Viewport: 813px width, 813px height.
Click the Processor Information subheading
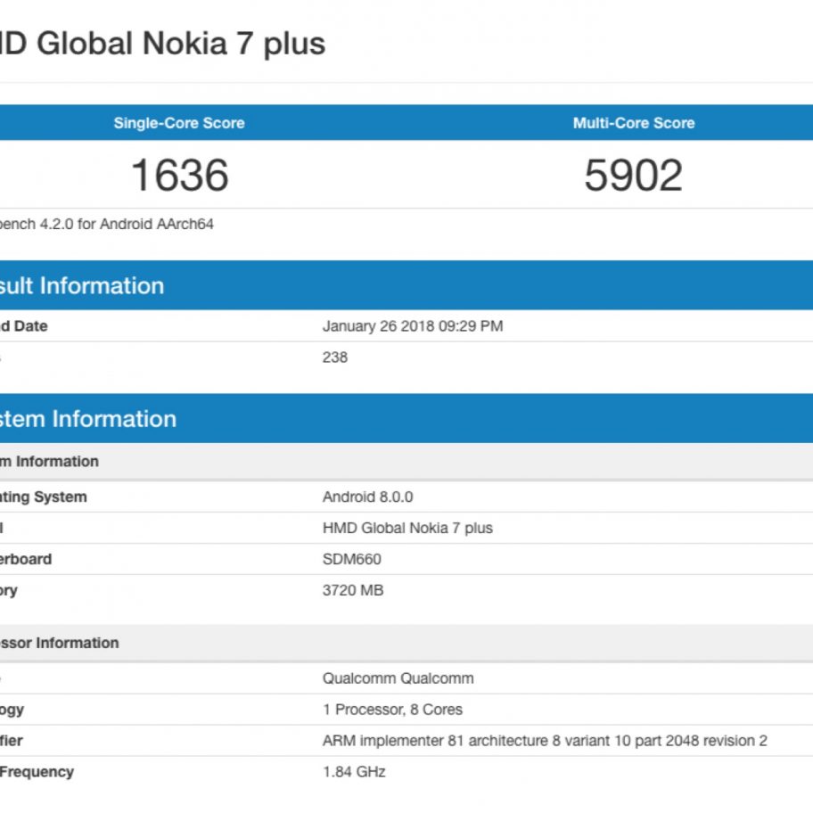tap(60, 643)
